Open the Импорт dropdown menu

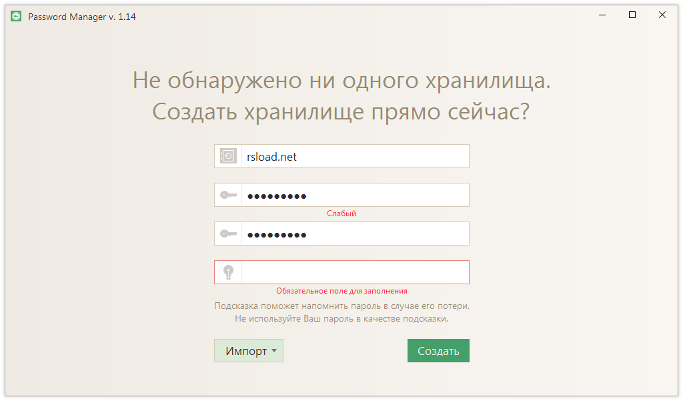tap(248, 350)
